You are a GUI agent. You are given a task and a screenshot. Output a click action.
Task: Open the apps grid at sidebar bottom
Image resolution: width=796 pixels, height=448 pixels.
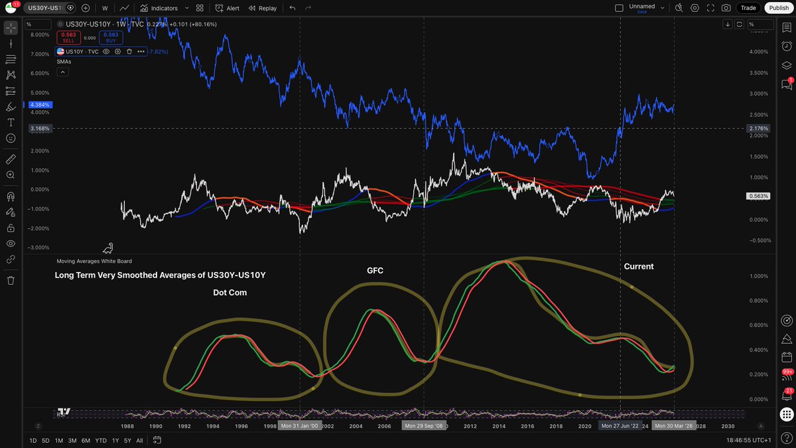786,414
